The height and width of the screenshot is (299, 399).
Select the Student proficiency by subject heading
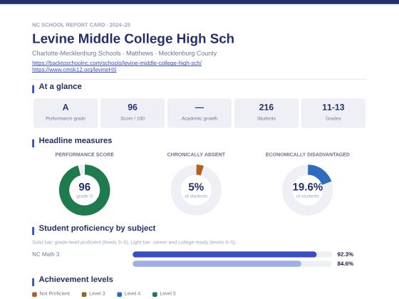click(x=97, y=228)
